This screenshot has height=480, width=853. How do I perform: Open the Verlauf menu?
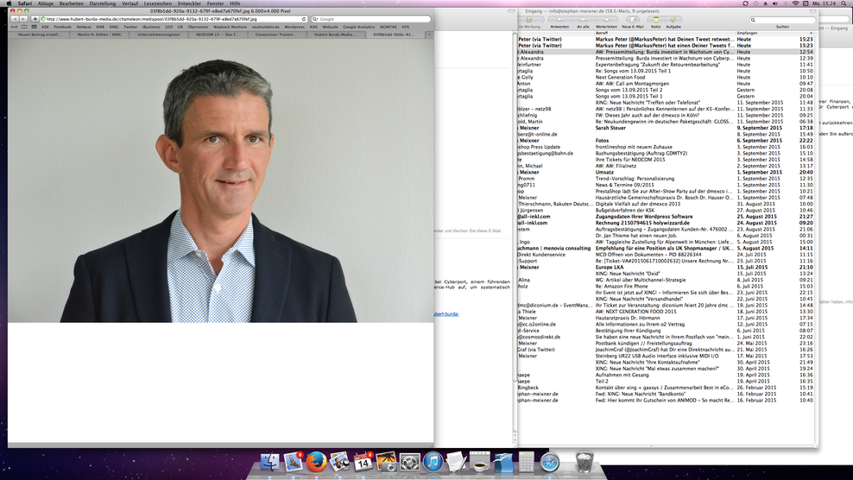(130, 3)
